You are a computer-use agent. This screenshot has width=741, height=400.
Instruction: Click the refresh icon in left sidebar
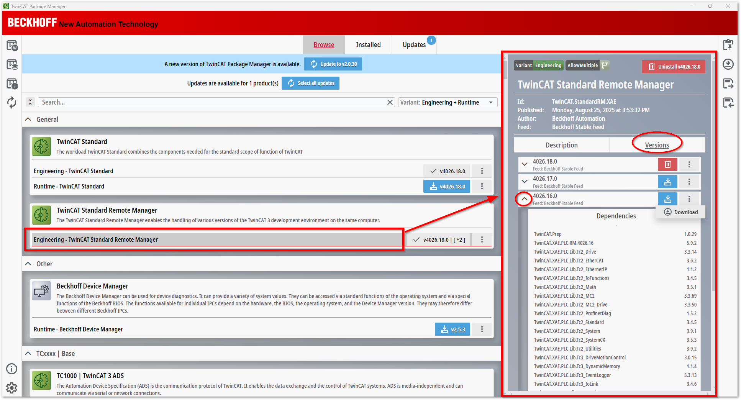coord(12,102)
